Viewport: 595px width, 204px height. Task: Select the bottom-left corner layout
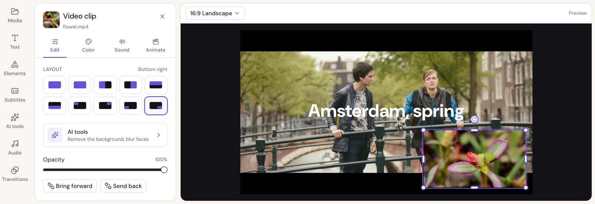click(131, 106)
